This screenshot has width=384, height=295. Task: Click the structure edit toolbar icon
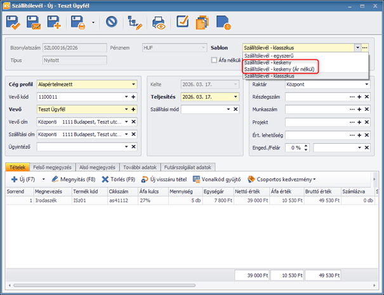click(x=135, y=23)
